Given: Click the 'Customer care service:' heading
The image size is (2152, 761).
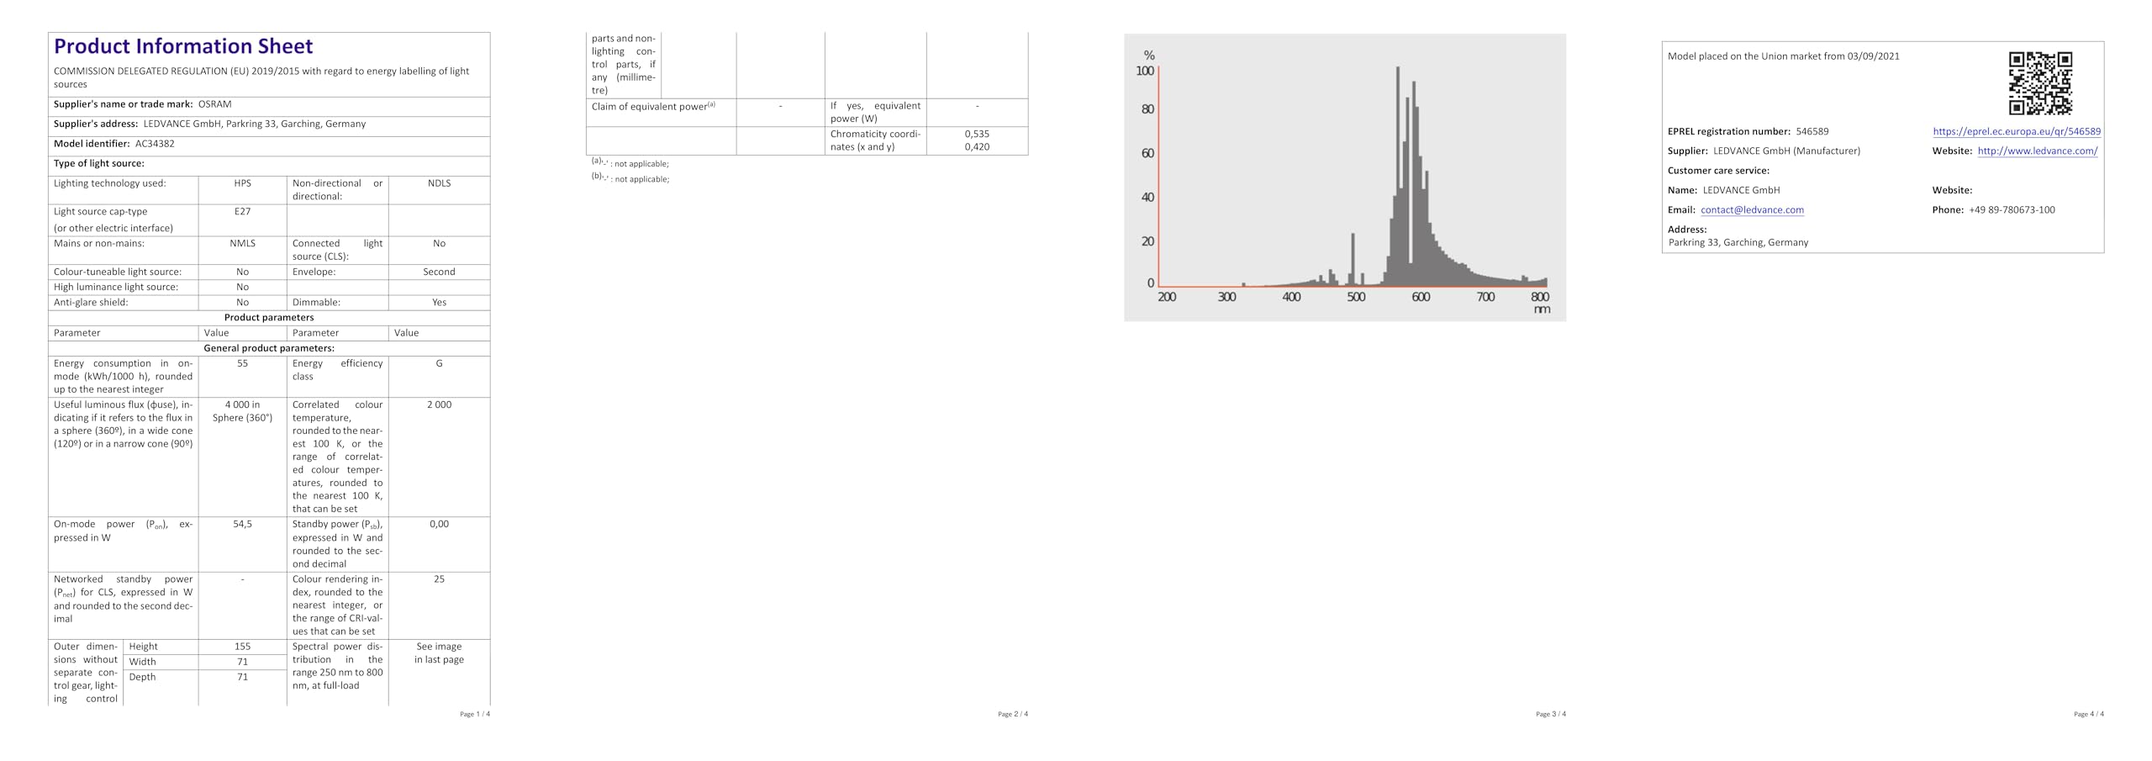Looking at the screenshot, I should coord(1718,171).
